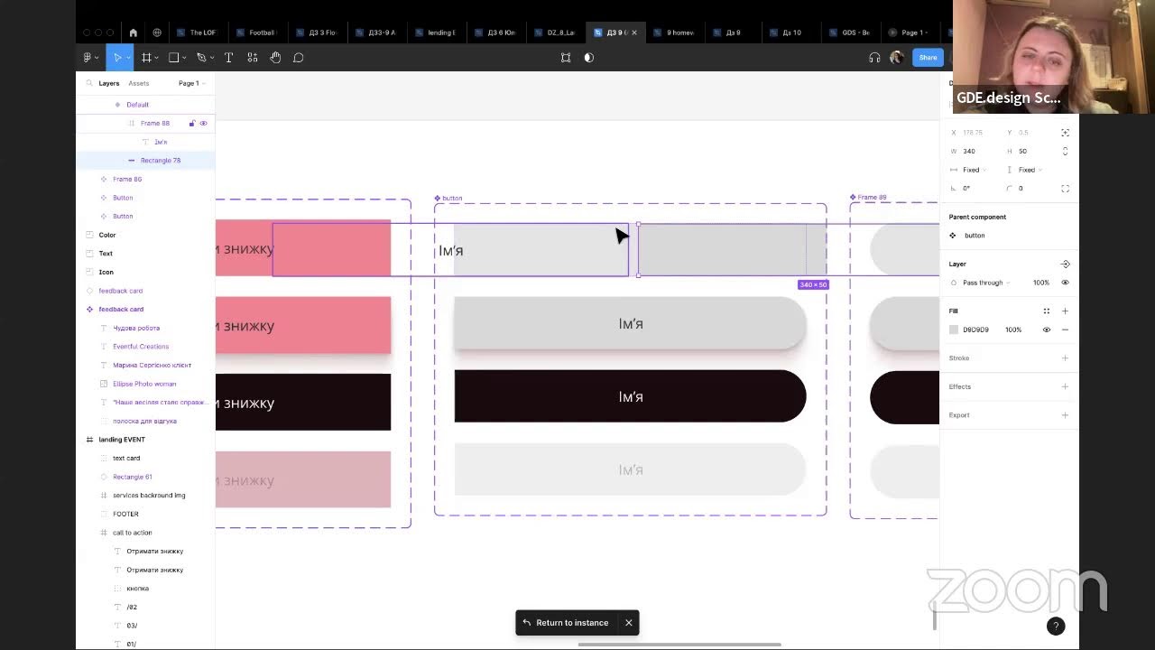Open the The LOF file tab
Screen dimensions: 1155x650
click(x=197, y=32)
